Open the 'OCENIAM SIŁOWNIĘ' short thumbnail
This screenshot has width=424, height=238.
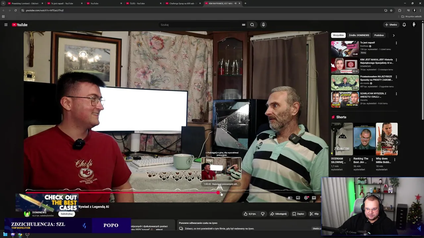[x=342, y=139]
